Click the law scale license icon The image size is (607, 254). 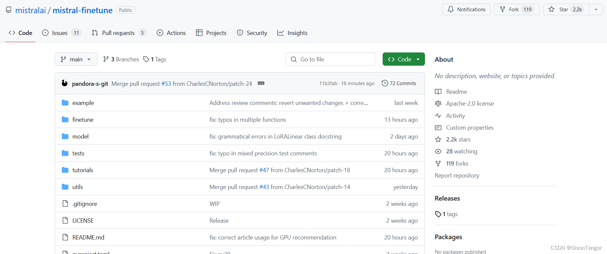tap(438, 104)
